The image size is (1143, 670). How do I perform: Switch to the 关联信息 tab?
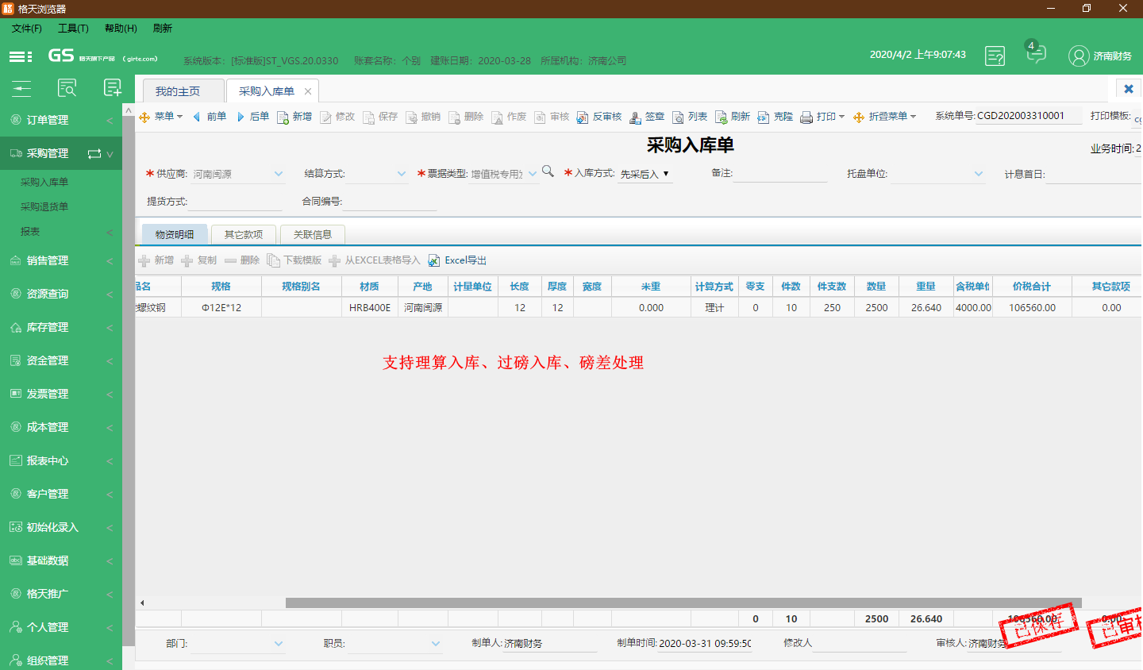pyautogui.click(x=313, y=234)
